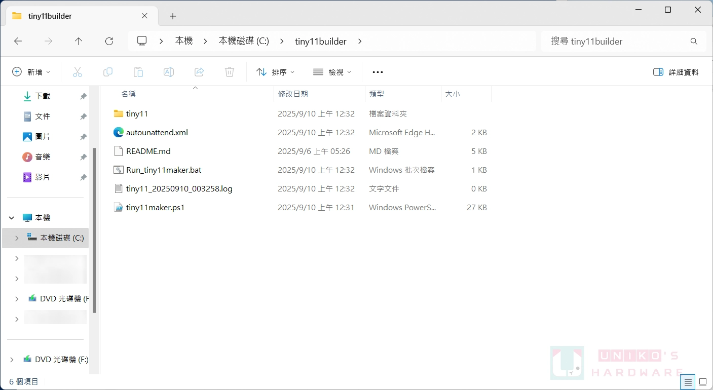Viewport: 713px width, 390px height.
Task: Unpin 音樂 using its pin icon
Action: [83, 157]
